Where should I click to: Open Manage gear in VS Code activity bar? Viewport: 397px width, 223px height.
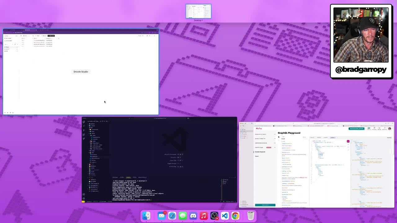click(84, 199)
